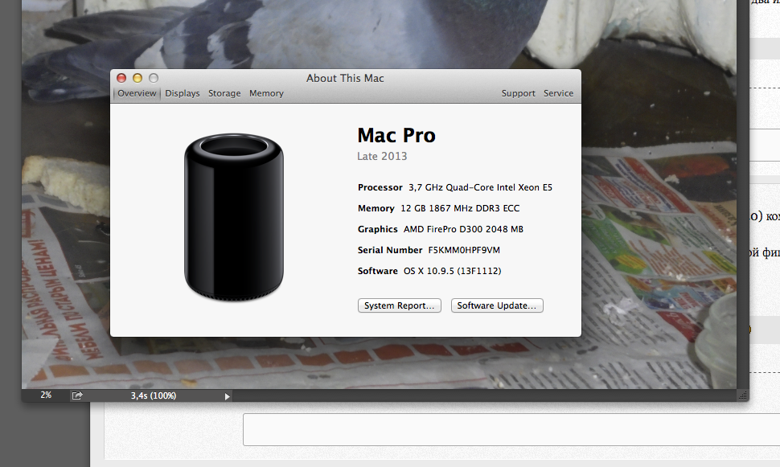Click the export icon in Photoshop status bar
The image size is (780, 467).
[77, 395]
